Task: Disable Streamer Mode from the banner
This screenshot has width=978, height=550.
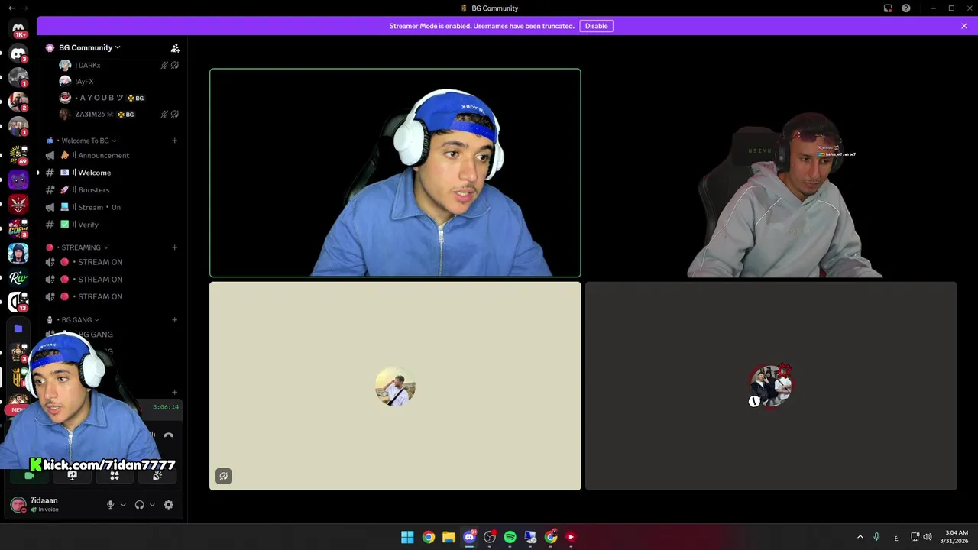Action: (x=596, y=26)
